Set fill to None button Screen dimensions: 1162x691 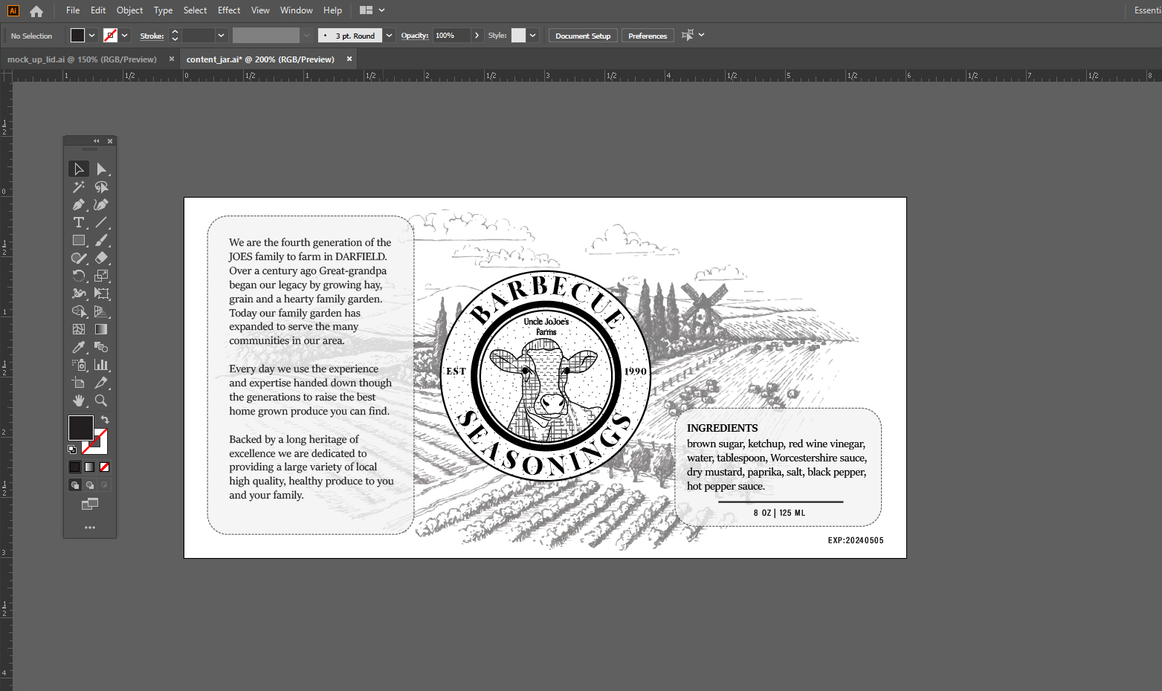[x=105, y=467]
